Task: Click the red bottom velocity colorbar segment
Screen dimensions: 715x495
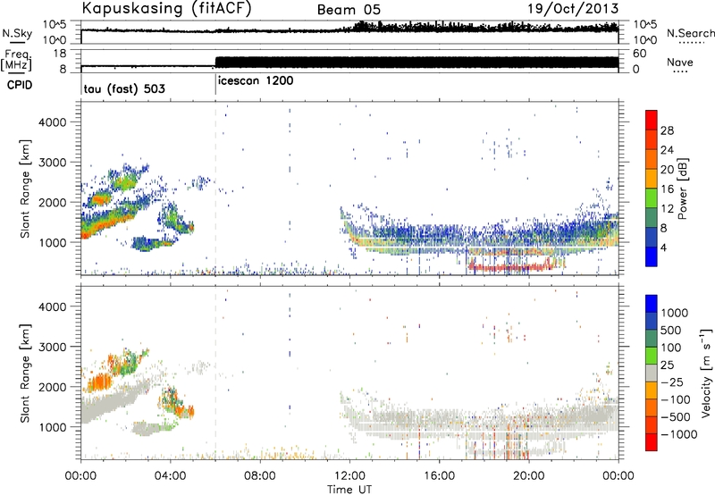Action: tap(652, 442)
